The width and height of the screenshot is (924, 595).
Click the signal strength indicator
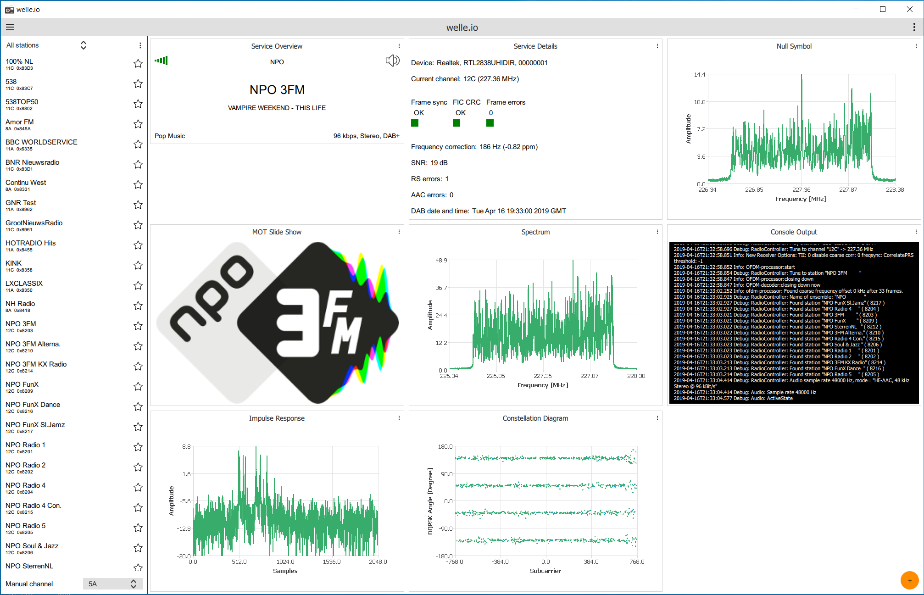(x=161, y=61)
